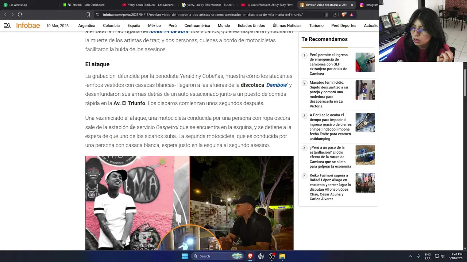Image resolution: width=467 pixels, height=262 pixels.
Task: Click the share icon in address bar
Action: pyautogui.click(x=335, y=15)
